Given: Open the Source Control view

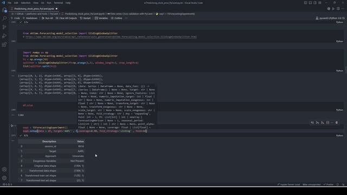Looking at the screenshot, I should pyautogui.click(x=4, y=27).
